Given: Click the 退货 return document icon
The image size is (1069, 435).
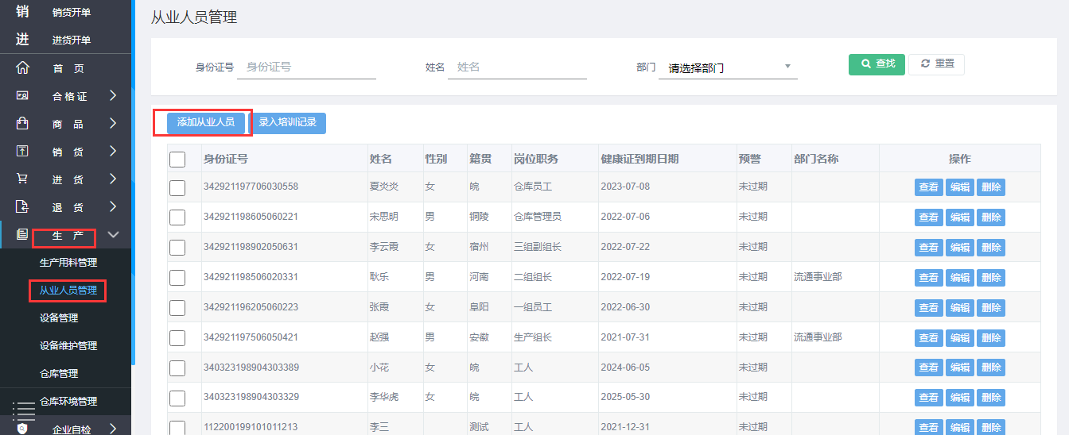Looking at the screenshot, I should pyautogui.click(x=22, y=206).
